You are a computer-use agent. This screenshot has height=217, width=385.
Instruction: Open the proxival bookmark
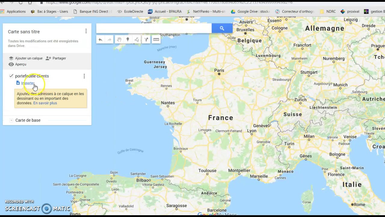[350, 11]
